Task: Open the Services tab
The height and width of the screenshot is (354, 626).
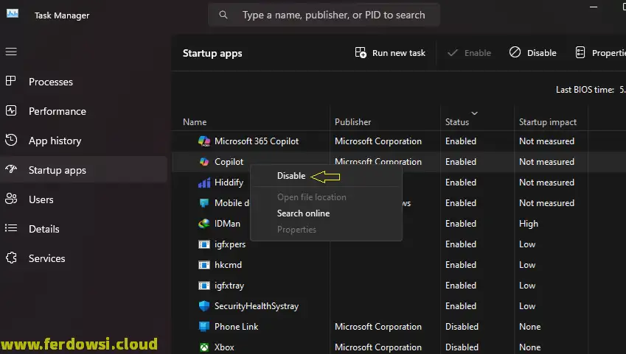Action: click(46, 258)
